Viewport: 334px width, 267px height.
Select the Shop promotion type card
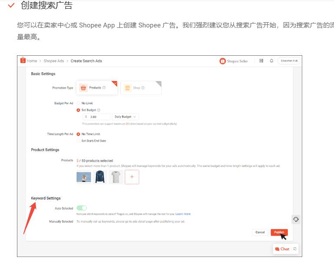tap(141, 88)
